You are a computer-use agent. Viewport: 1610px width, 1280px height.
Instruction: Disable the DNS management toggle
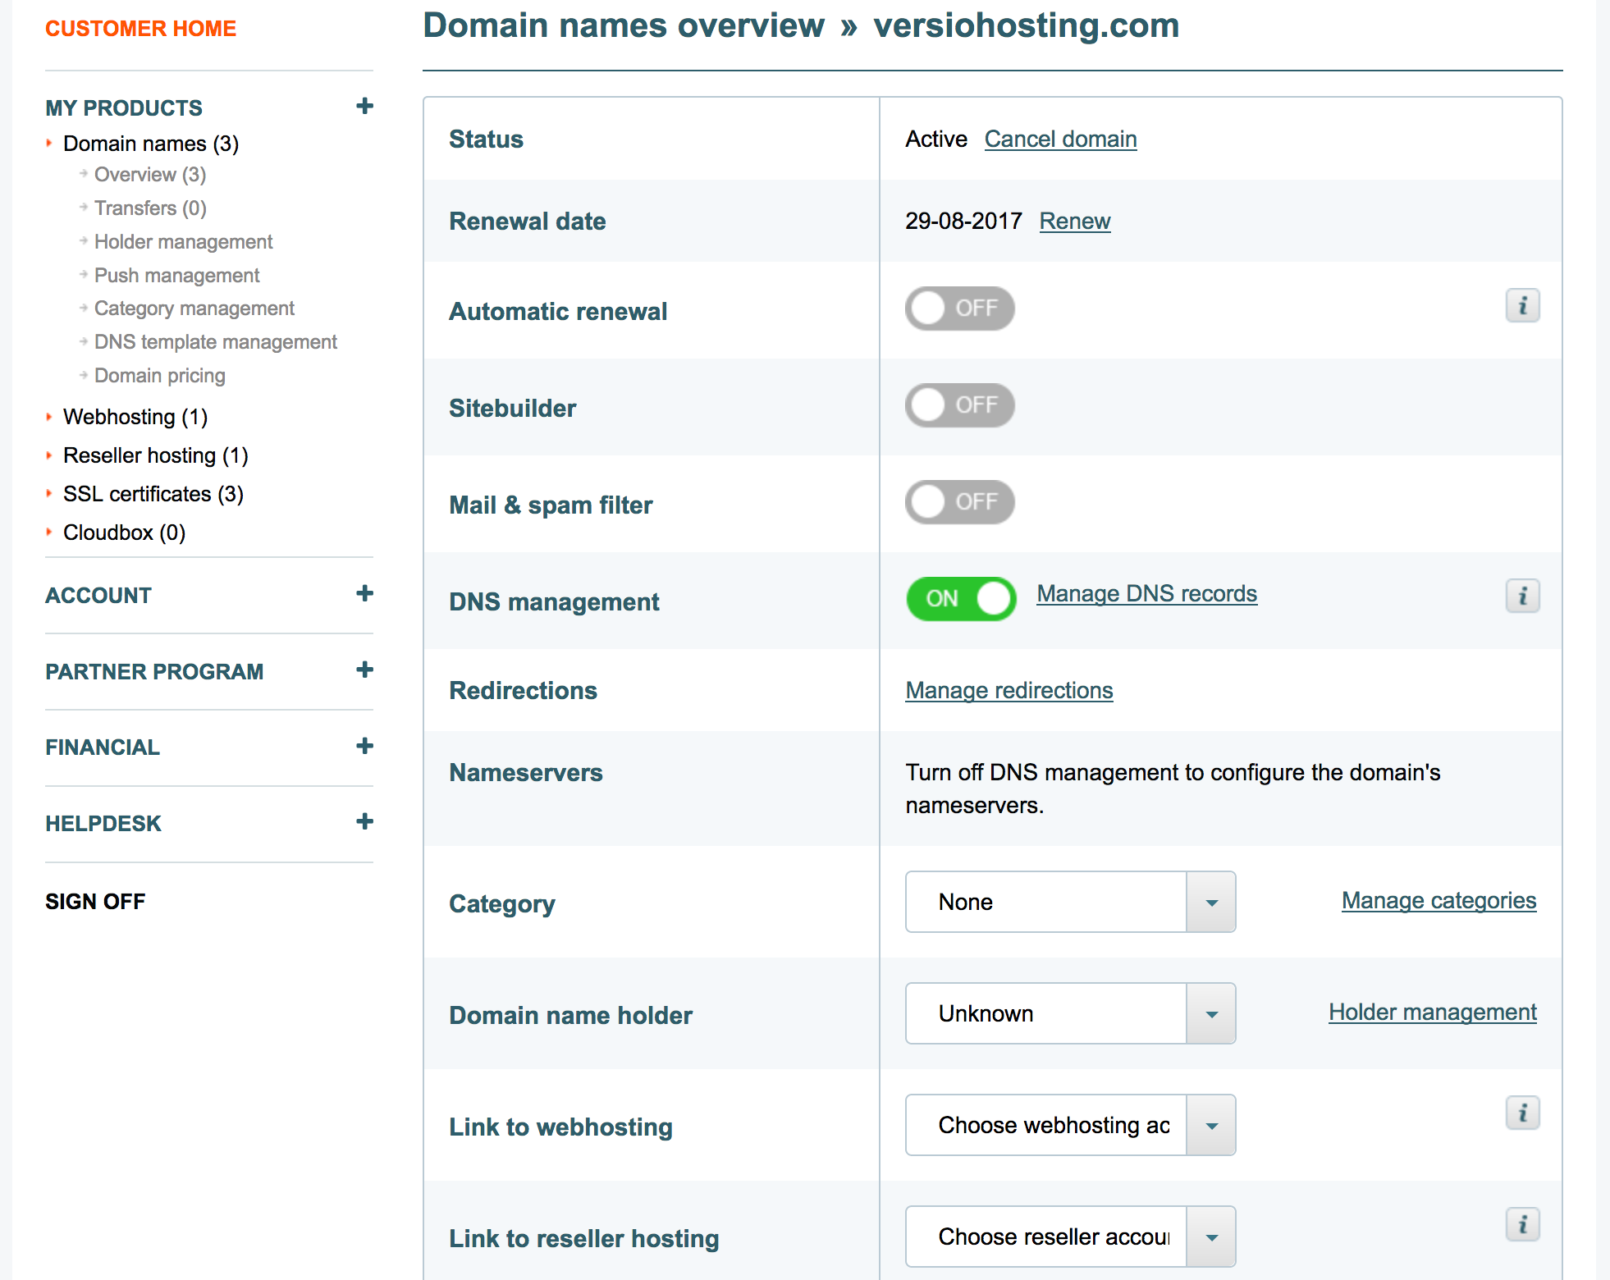(x=961, y=599)
